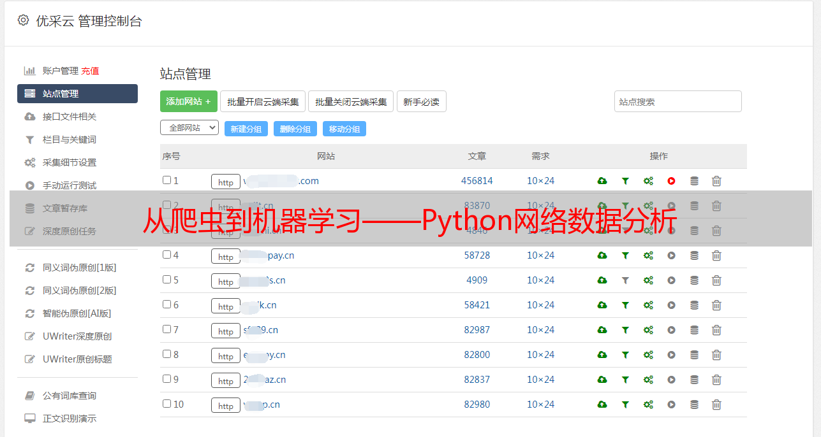The height and width of the screenshot is (437, 821).
Task: Open database icon in row 5
Action: pyautogui.click(x=694, y=280)
